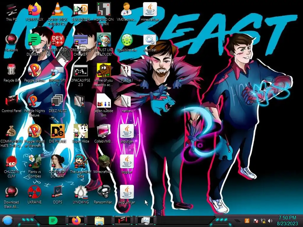
Task: Open the Action Center flag tray icon
Action: tap(256, 221)
